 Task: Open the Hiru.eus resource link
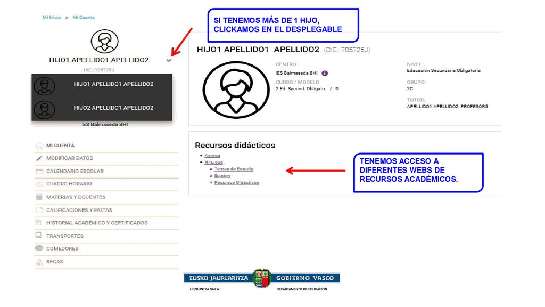(214, 163)
